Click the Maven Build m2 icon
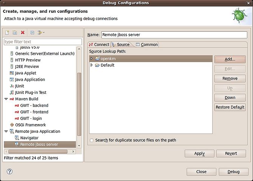 click(12, 99)
